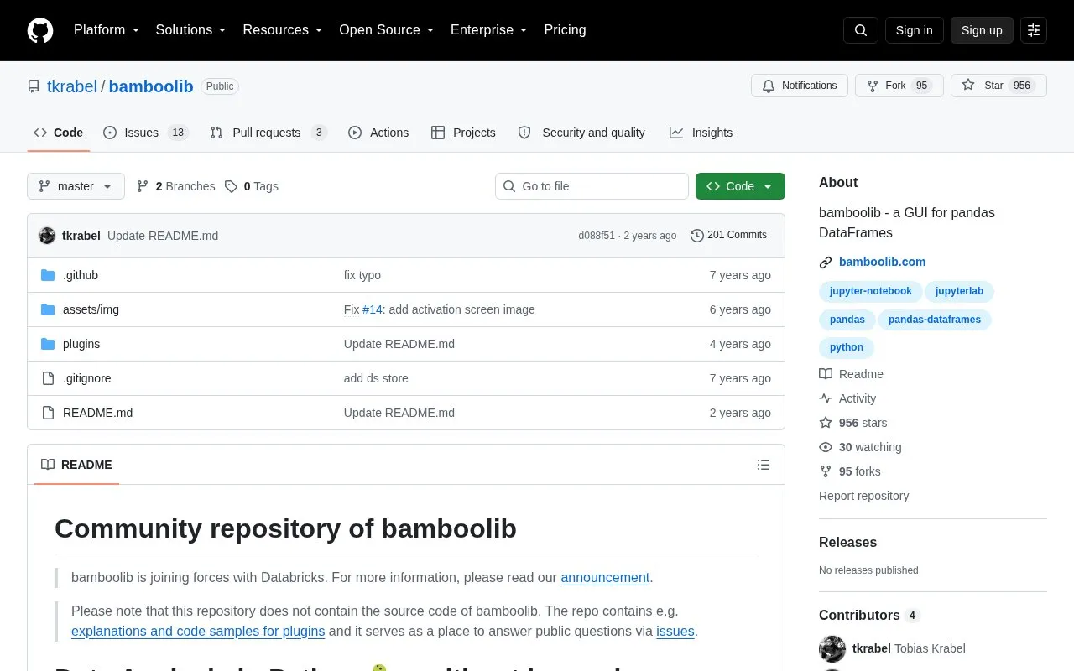Click the README outline list icon

764,465
